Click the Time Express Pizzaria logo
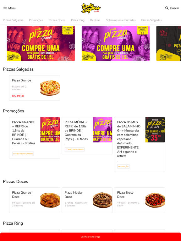This screenshot has height=241, width=181. [91, 8]
